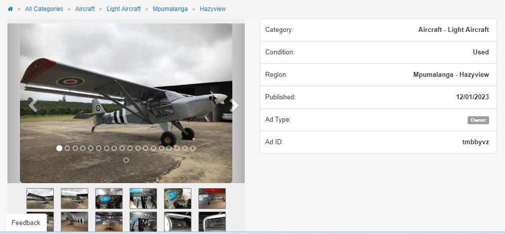Open the Aircraft breadcrumb link
Screen dimensions: 505x234
[x=85, y=9]
